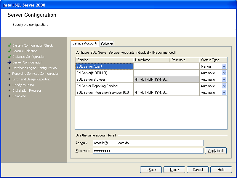Viewport: 237px width, 178px height.
Task: Click checkmark icon beside Feature Selection
Action: [9, 51]
